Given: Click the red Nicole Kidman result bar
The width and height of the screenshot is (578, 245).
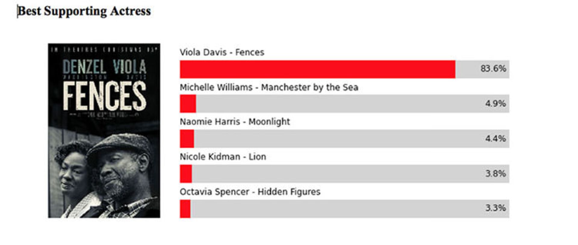Looking at the screenshot, I should point(186,174).
